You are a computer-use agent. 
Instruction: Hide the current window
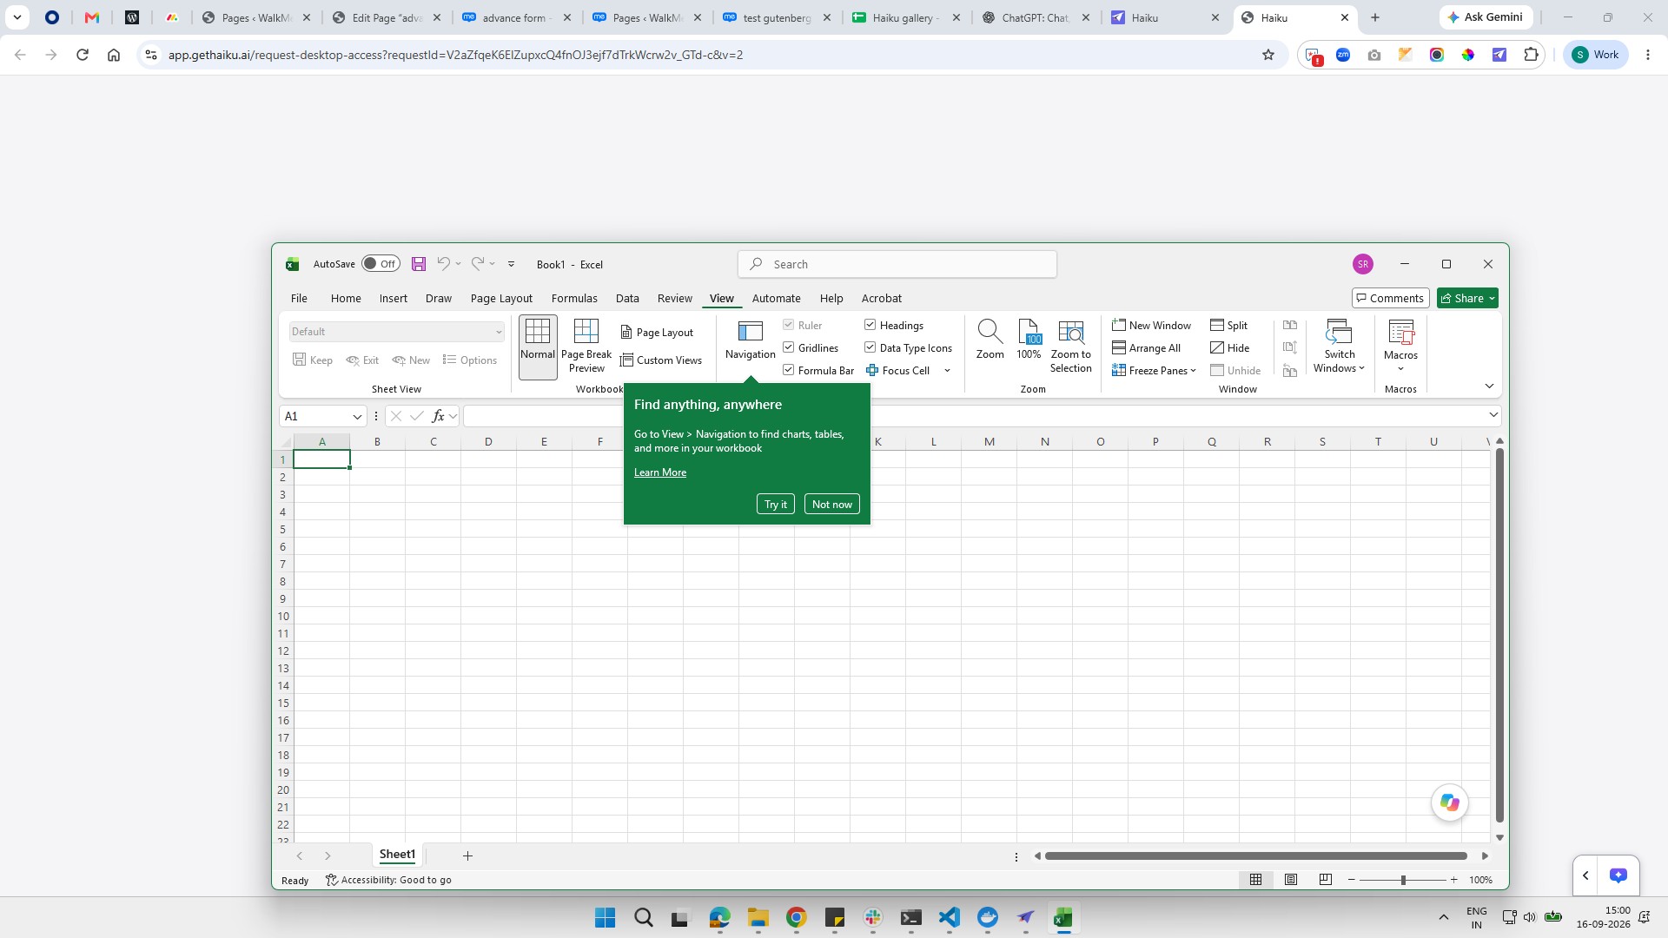tap(1229, 347)
